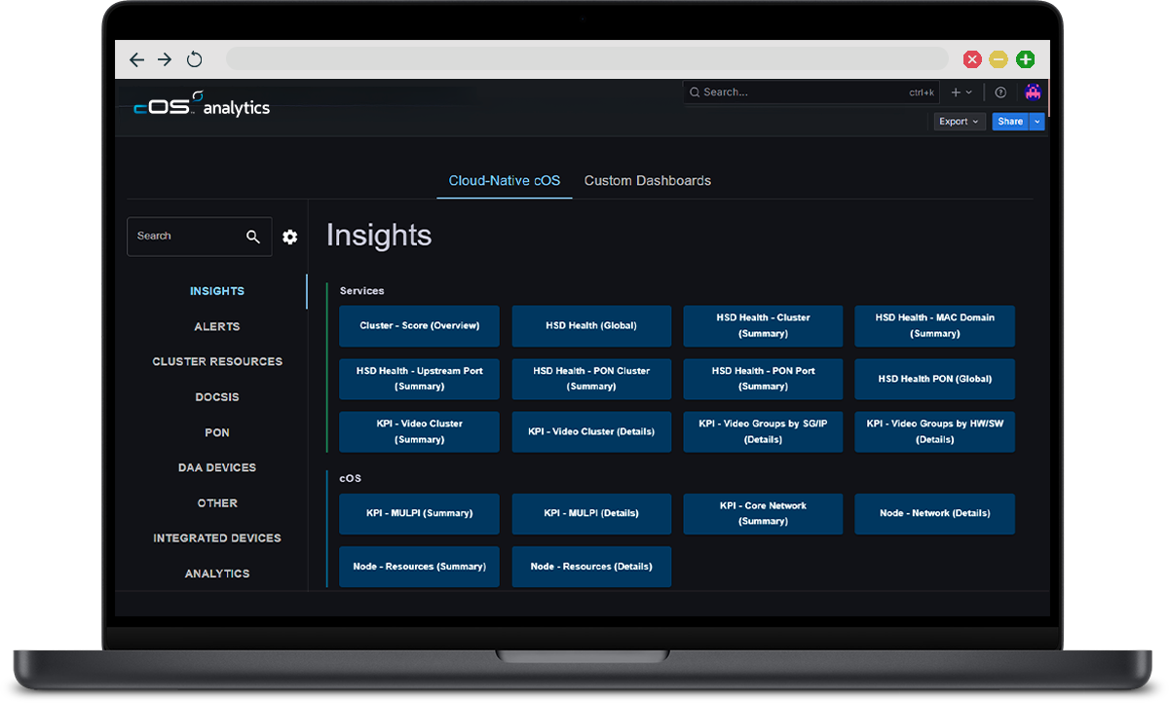Open the KPI - MULPI (Summary) dashboard
The image size is (1169, 703).
pos(419,513)
